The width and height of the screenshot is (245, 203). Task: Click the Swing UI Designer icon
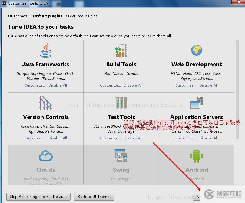tap(121, 156)
